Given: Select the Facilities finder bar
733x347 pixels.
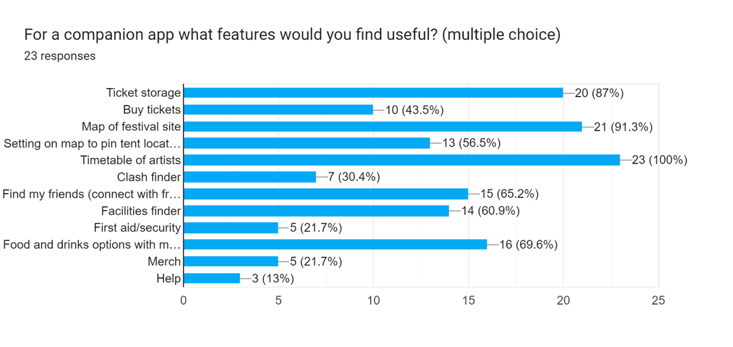Looking at the screenshot, I should [x=316, y=211].
